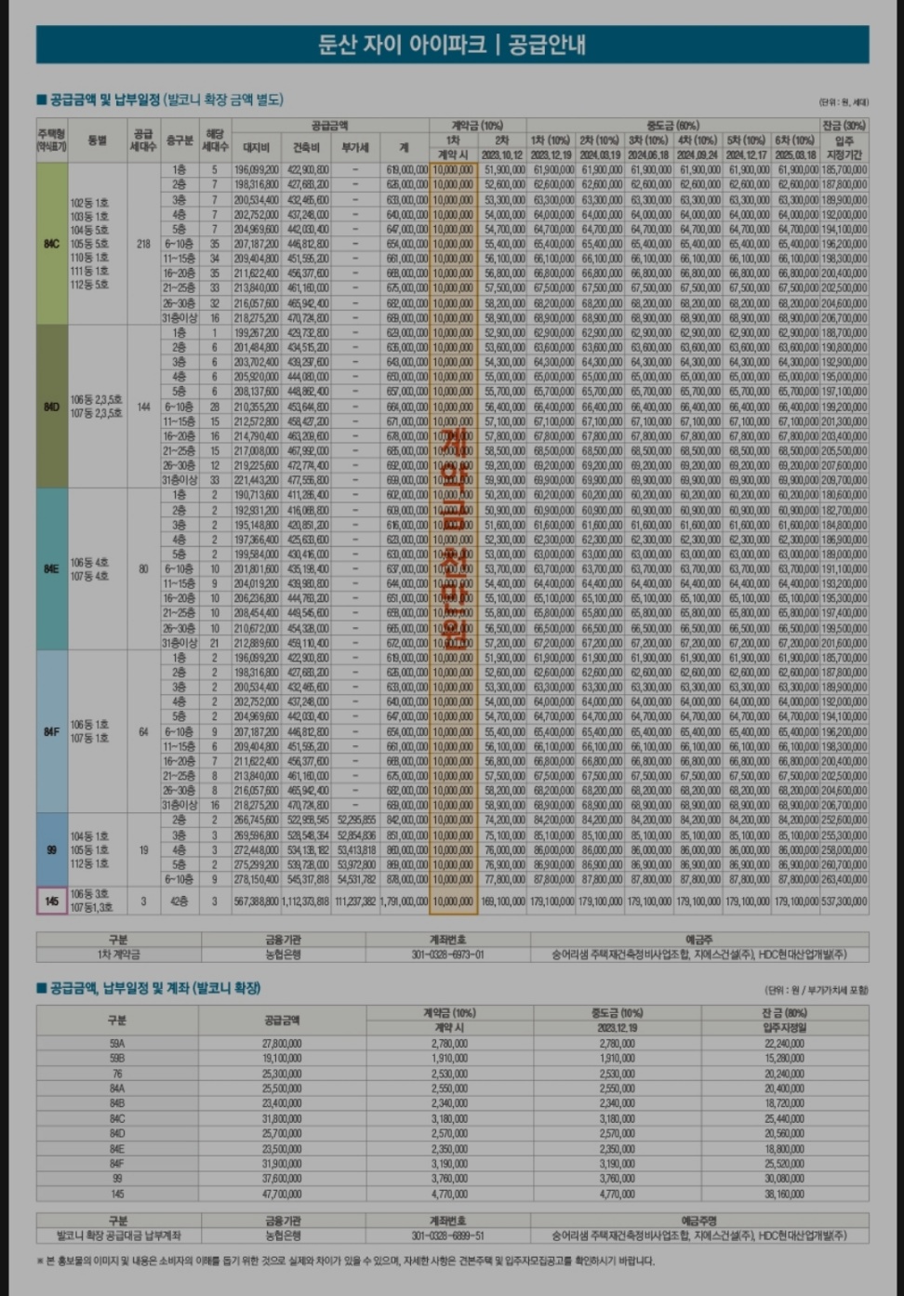Viewport: 904px width, 1296px height.
Task: Click the '106동 3호' building entry
Action: tap(90, 894)
